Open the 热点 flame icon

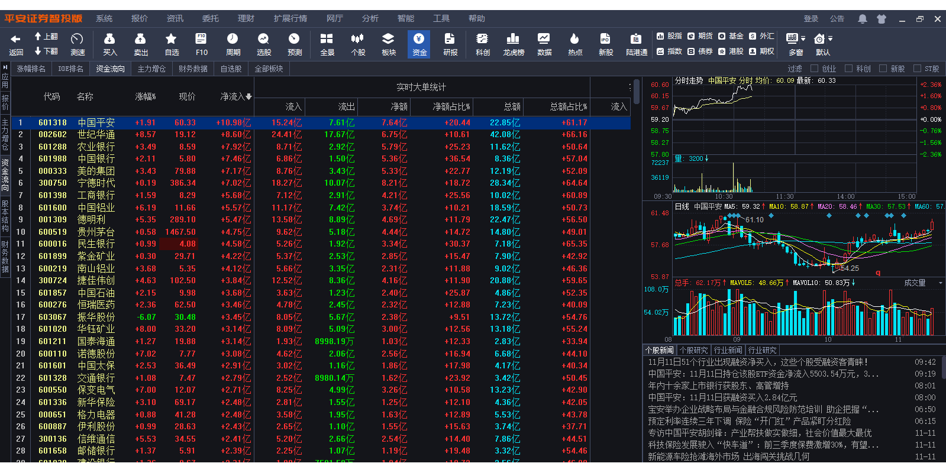(x=574, y=44)
